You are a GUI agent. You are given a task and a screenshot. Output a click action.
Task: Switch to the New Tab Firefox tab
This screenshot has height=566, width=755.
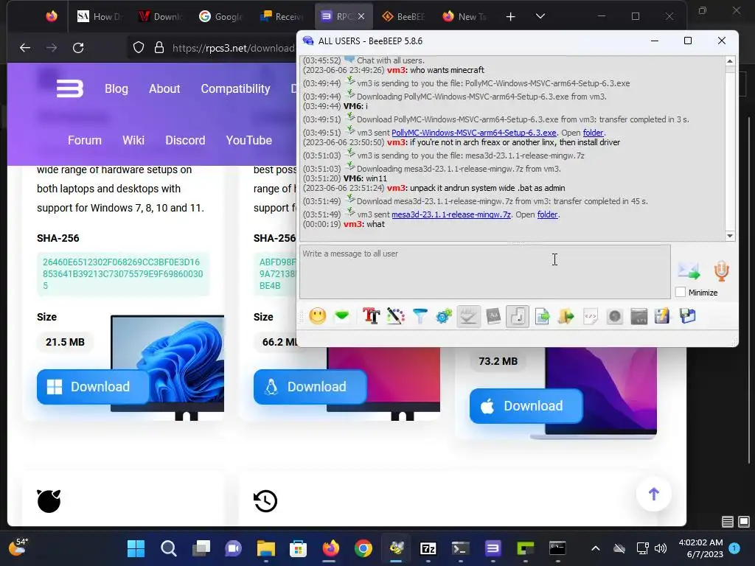(465, 16)
